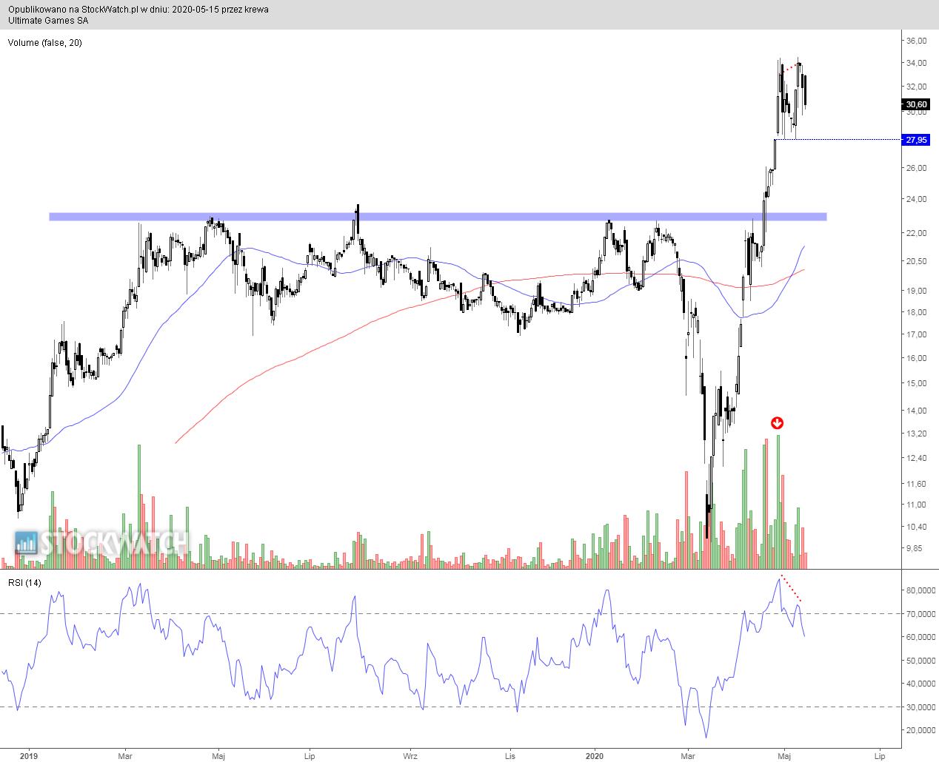Click the Maj label near the right end of the time axis
Image resolution: width=939 pixels, height=762 pixels.
click(786, 756)
